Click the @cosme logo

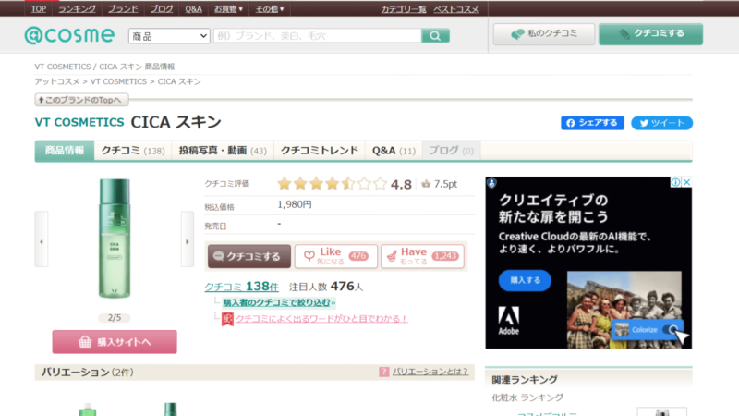[x=69, y=35]
